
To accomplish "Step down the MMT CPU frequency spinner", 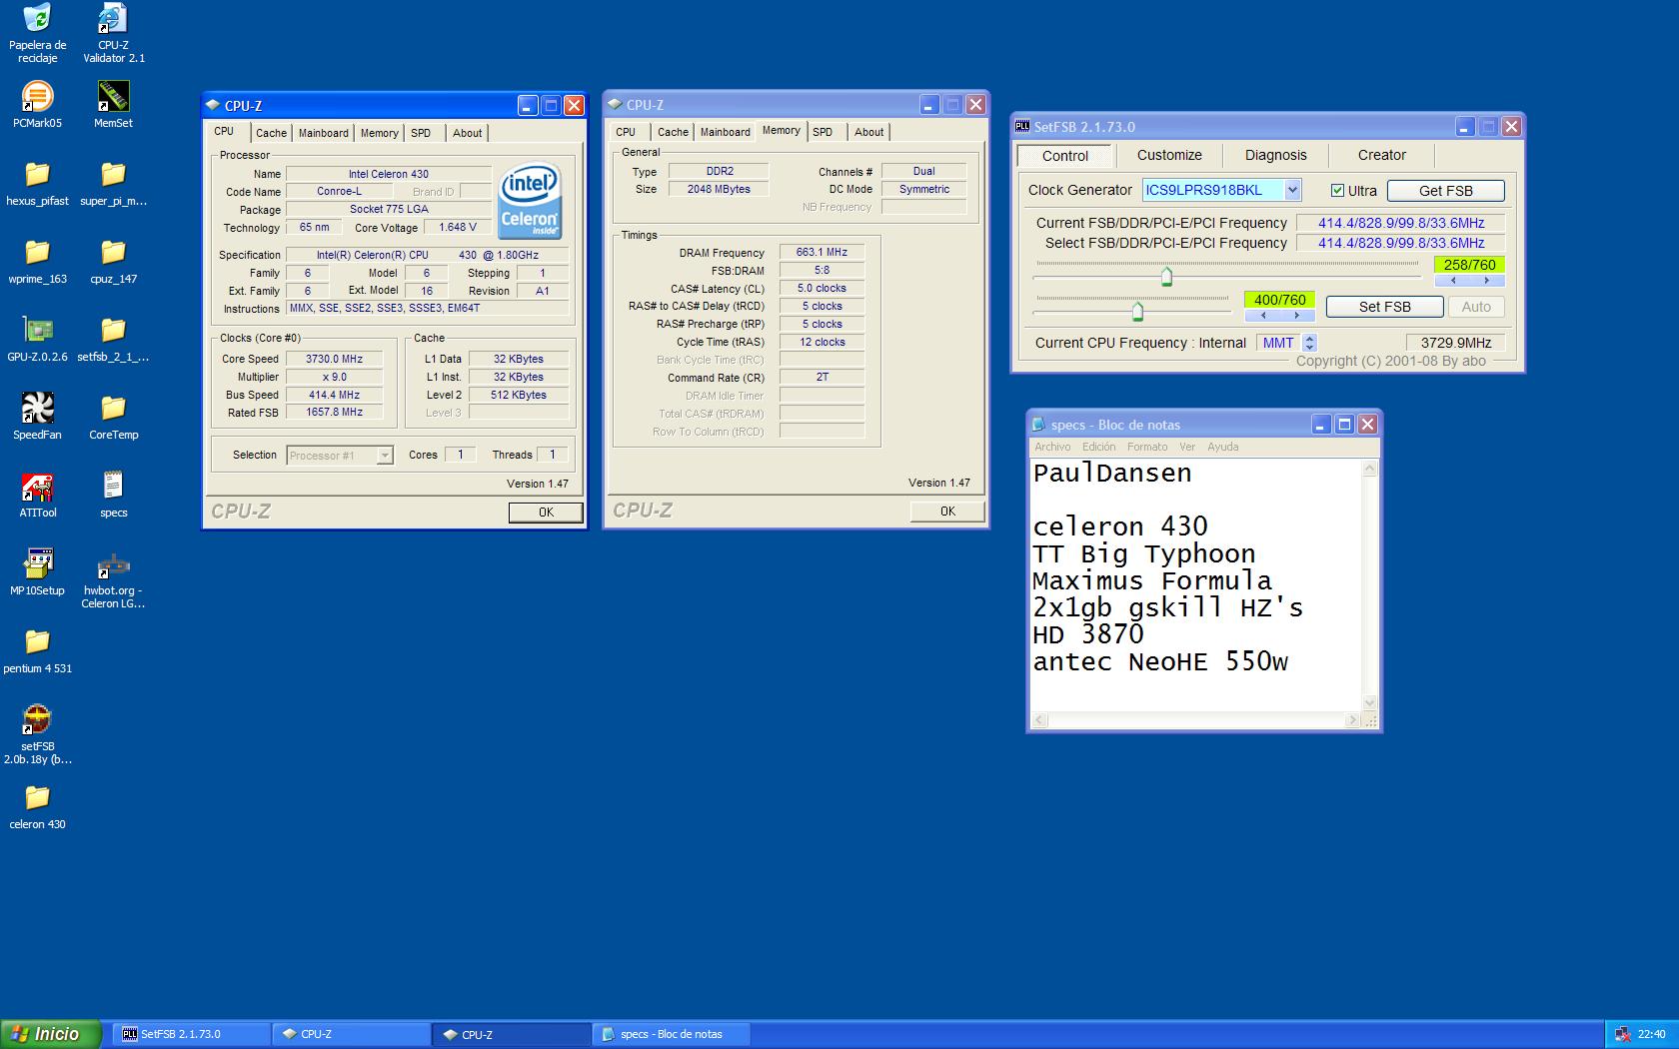I will pos(1309,347).
